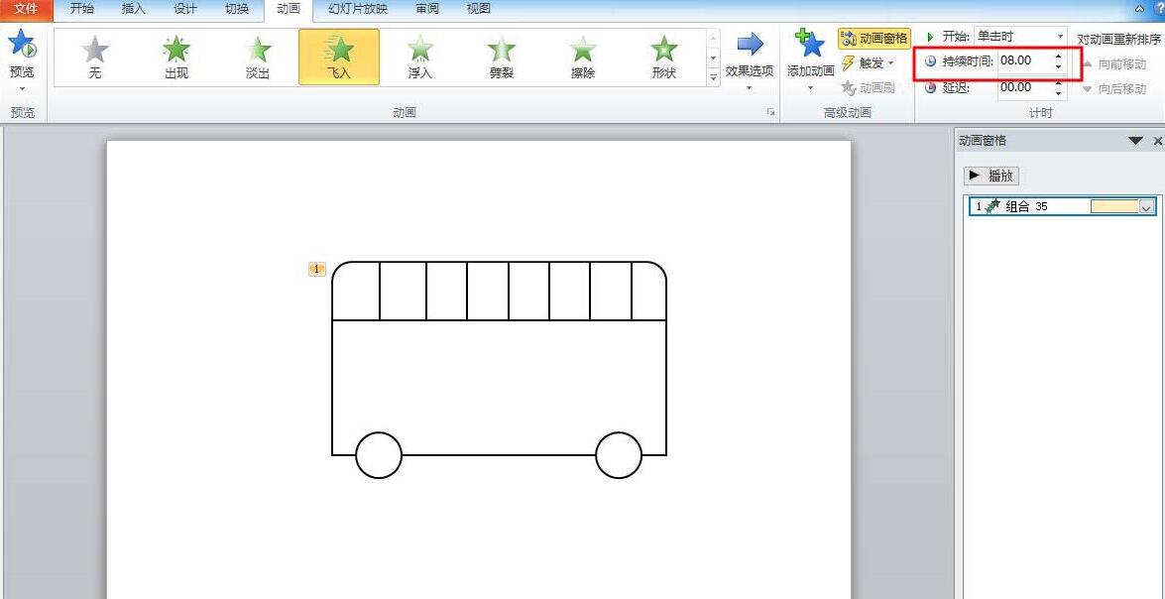Click animation marker 1 on slide

tap(317, 269)
